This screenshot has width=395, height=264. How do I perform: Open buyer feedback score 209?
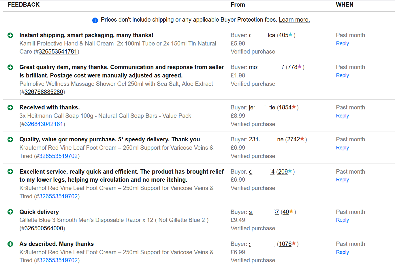283,172
